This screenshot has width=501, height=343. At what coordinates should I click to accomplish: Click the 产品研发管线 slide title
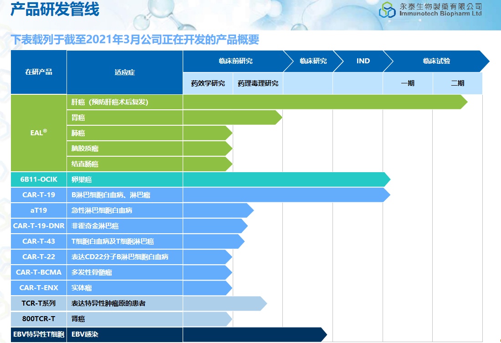(55, 10)
